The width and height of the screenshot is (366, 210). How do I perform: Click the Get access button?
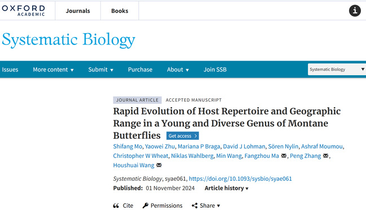[183, 136]
